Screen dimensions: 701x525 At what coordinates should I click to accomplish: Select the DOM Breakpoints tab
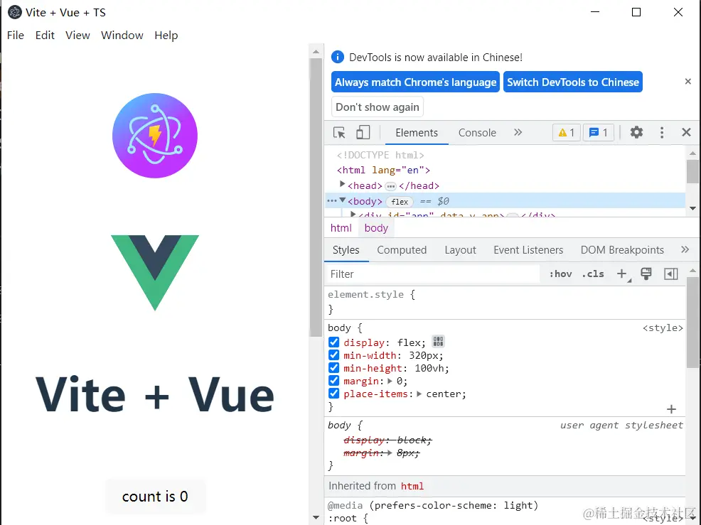coord(622,250)
